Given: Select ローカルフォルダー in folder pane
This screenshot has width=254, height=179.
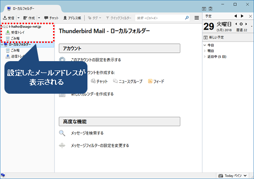Looking at the screenshot, I should pyautogui.click(x=20, y=44).
